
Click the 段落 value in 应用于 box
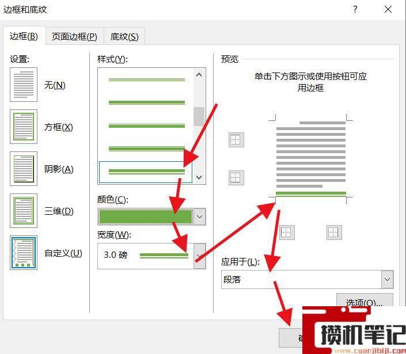point(232,280)
